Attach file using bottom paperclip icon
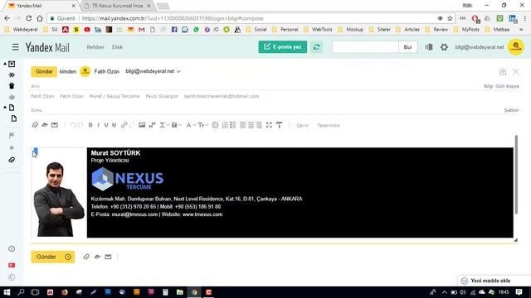 coord(86,257)
